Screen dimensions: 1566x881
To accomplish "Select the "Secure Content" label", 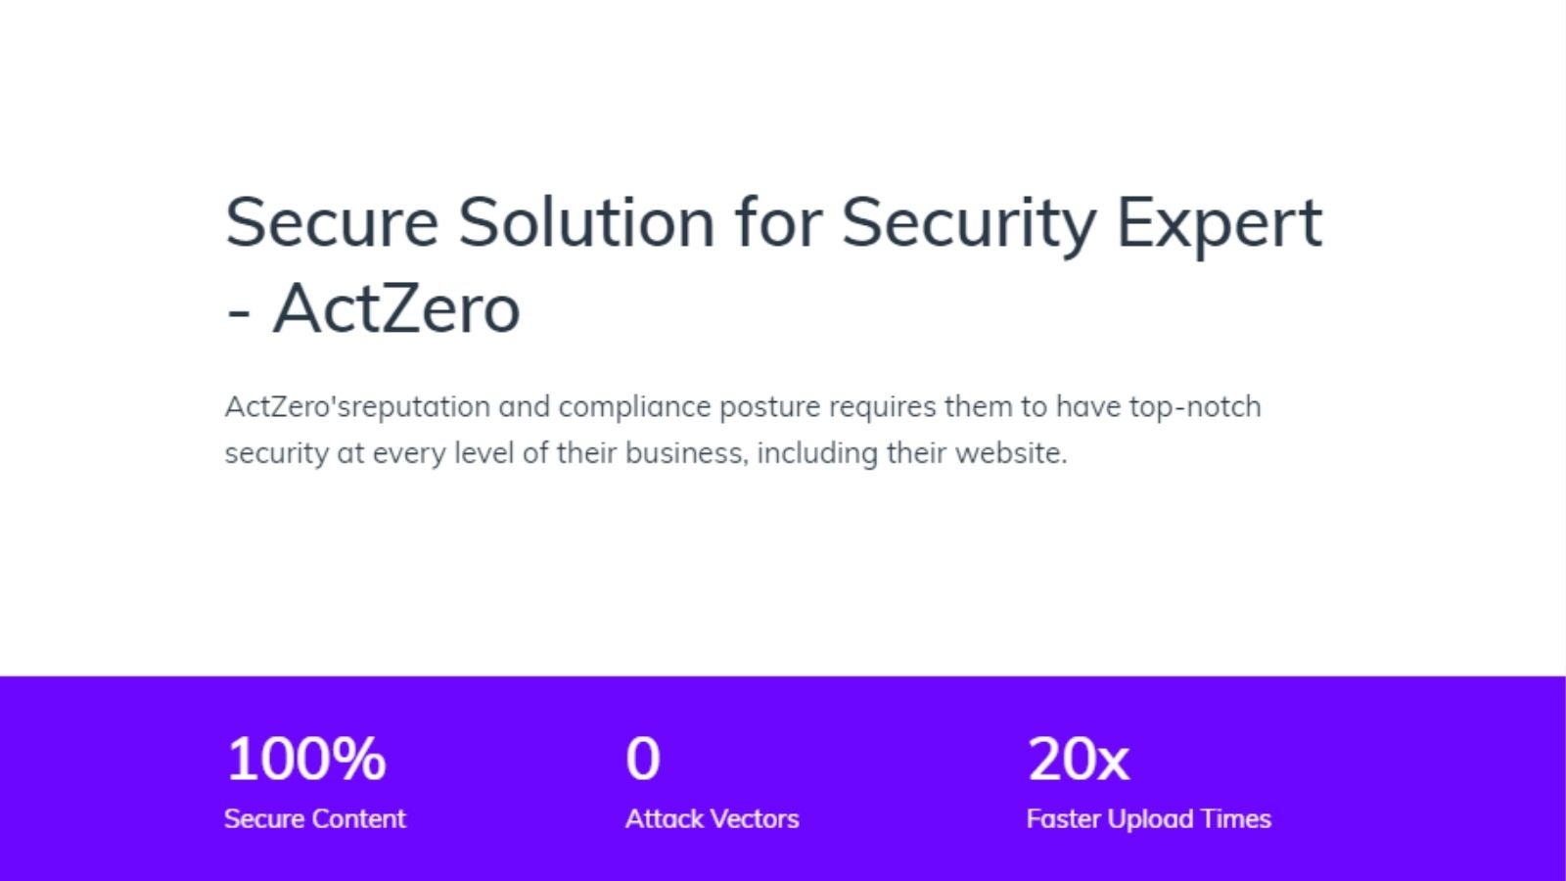I will 314,818.
